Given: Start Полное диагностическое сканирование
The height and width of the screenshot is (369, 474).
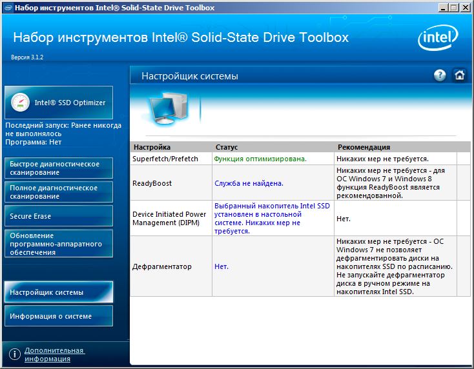Looking at the screenshot, I should click(59, 192).
